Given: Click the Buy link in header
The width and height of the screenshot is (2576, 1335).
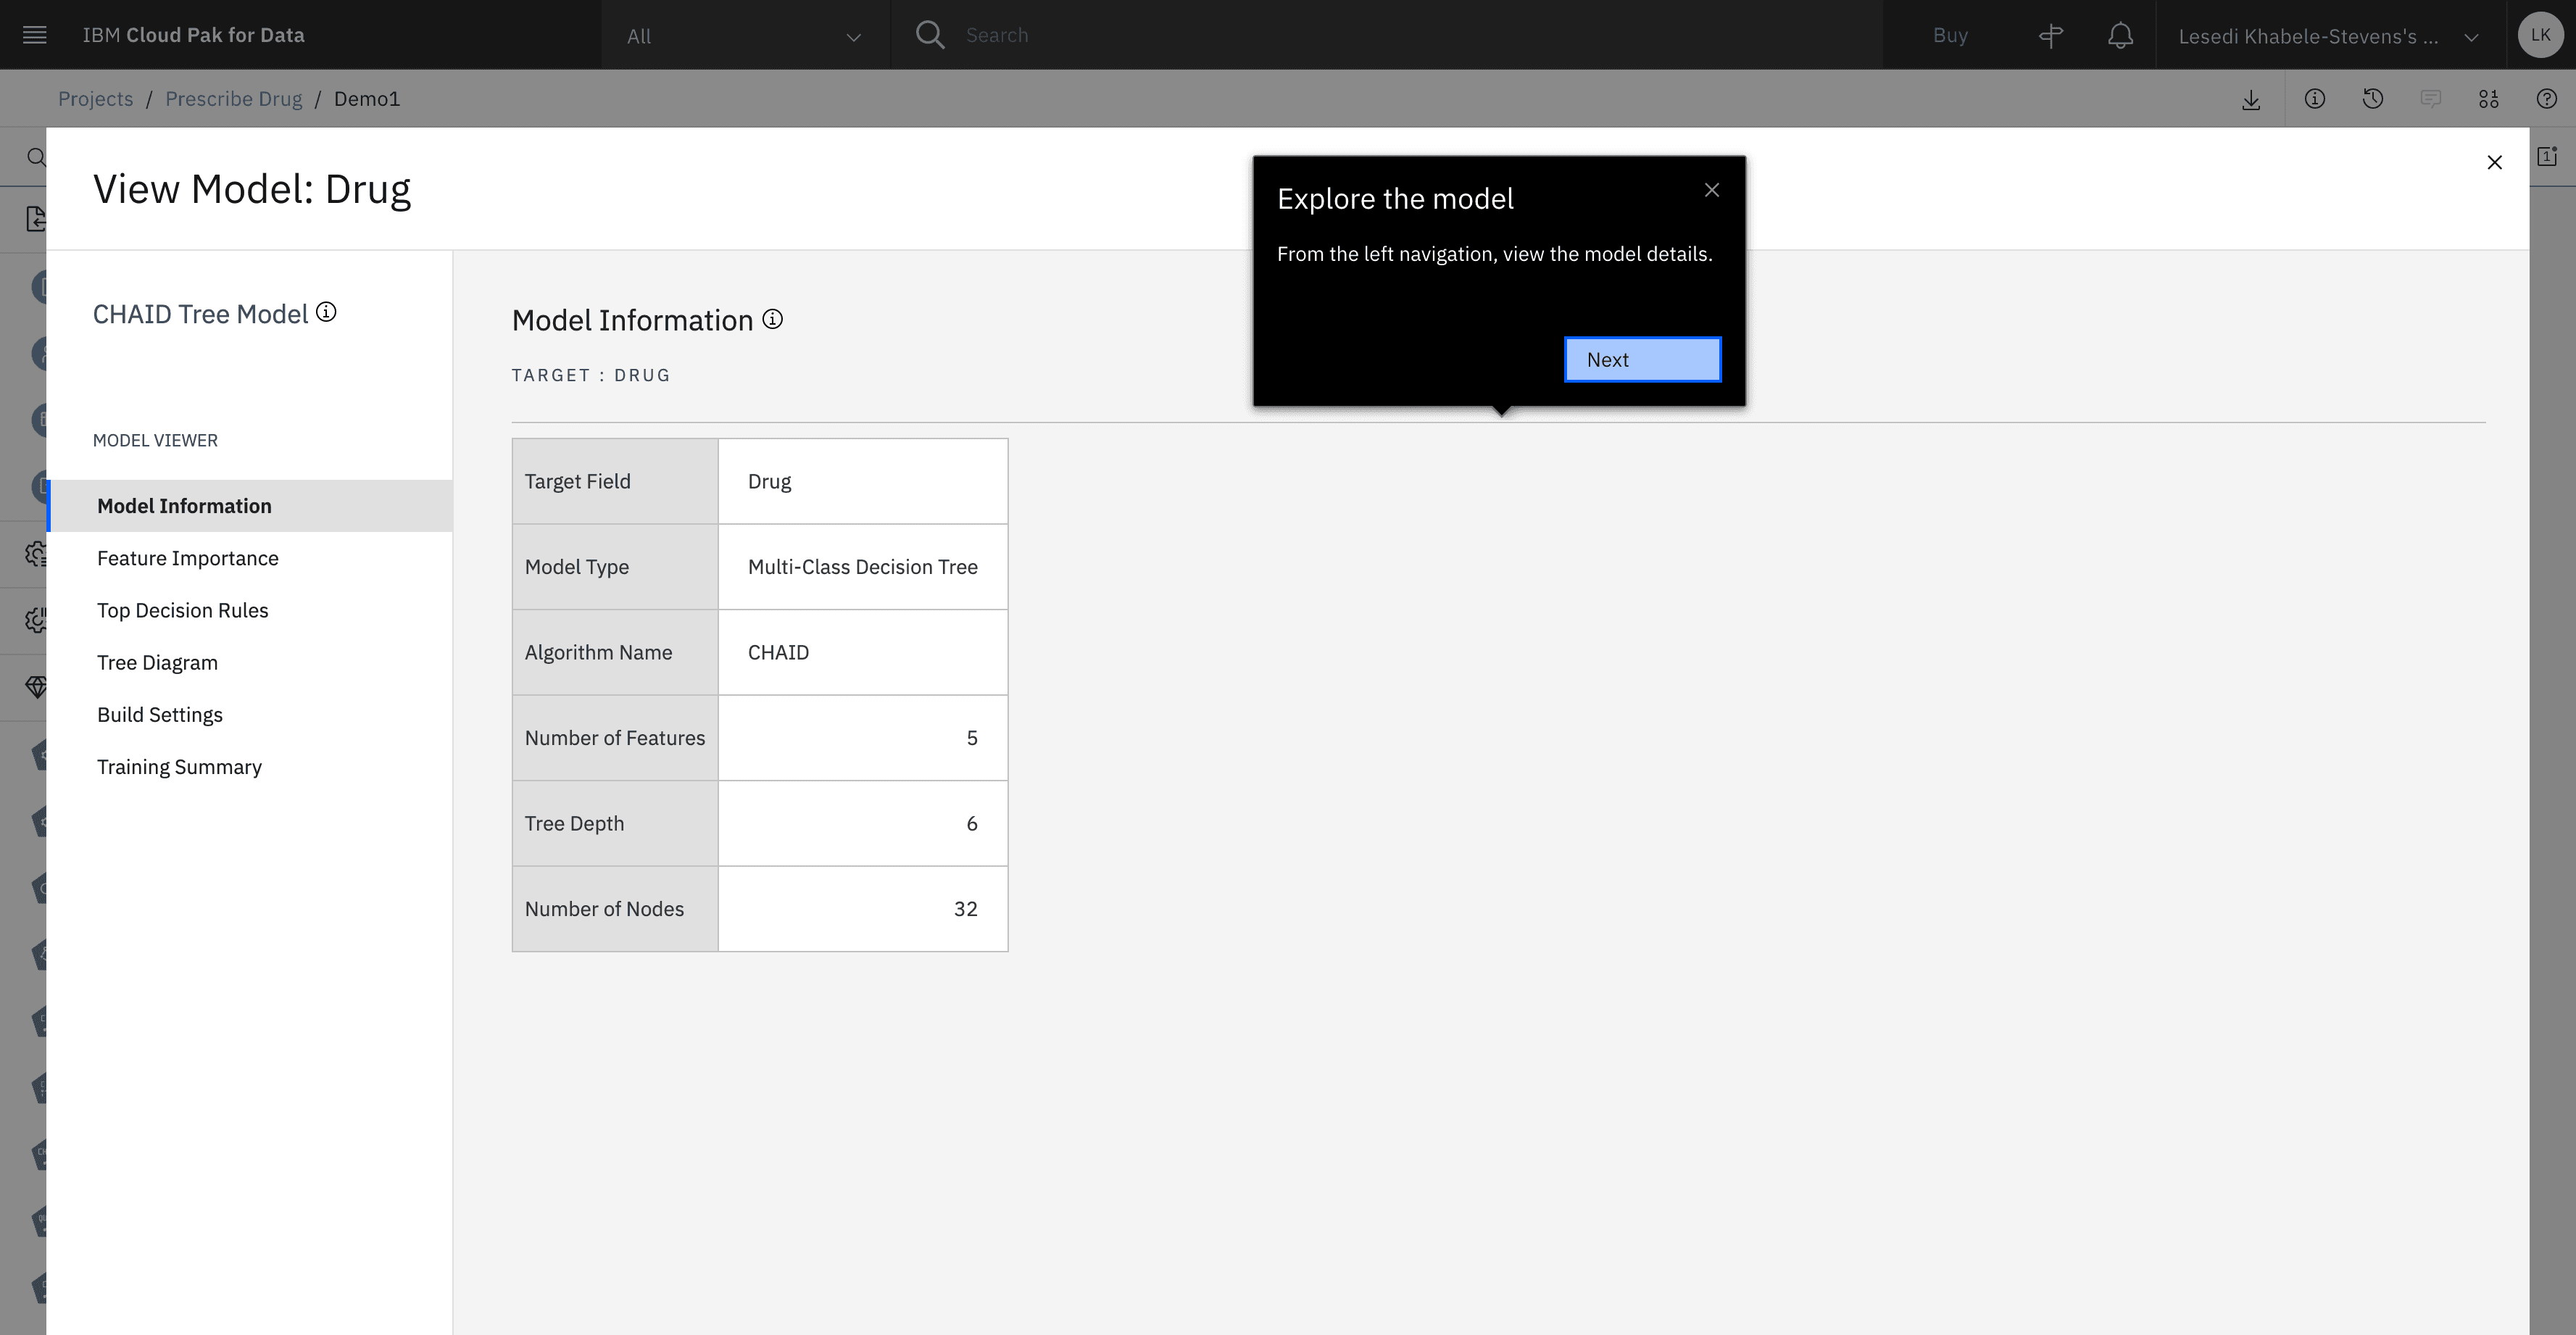Looking at the screenshot, I should 1950,36.
